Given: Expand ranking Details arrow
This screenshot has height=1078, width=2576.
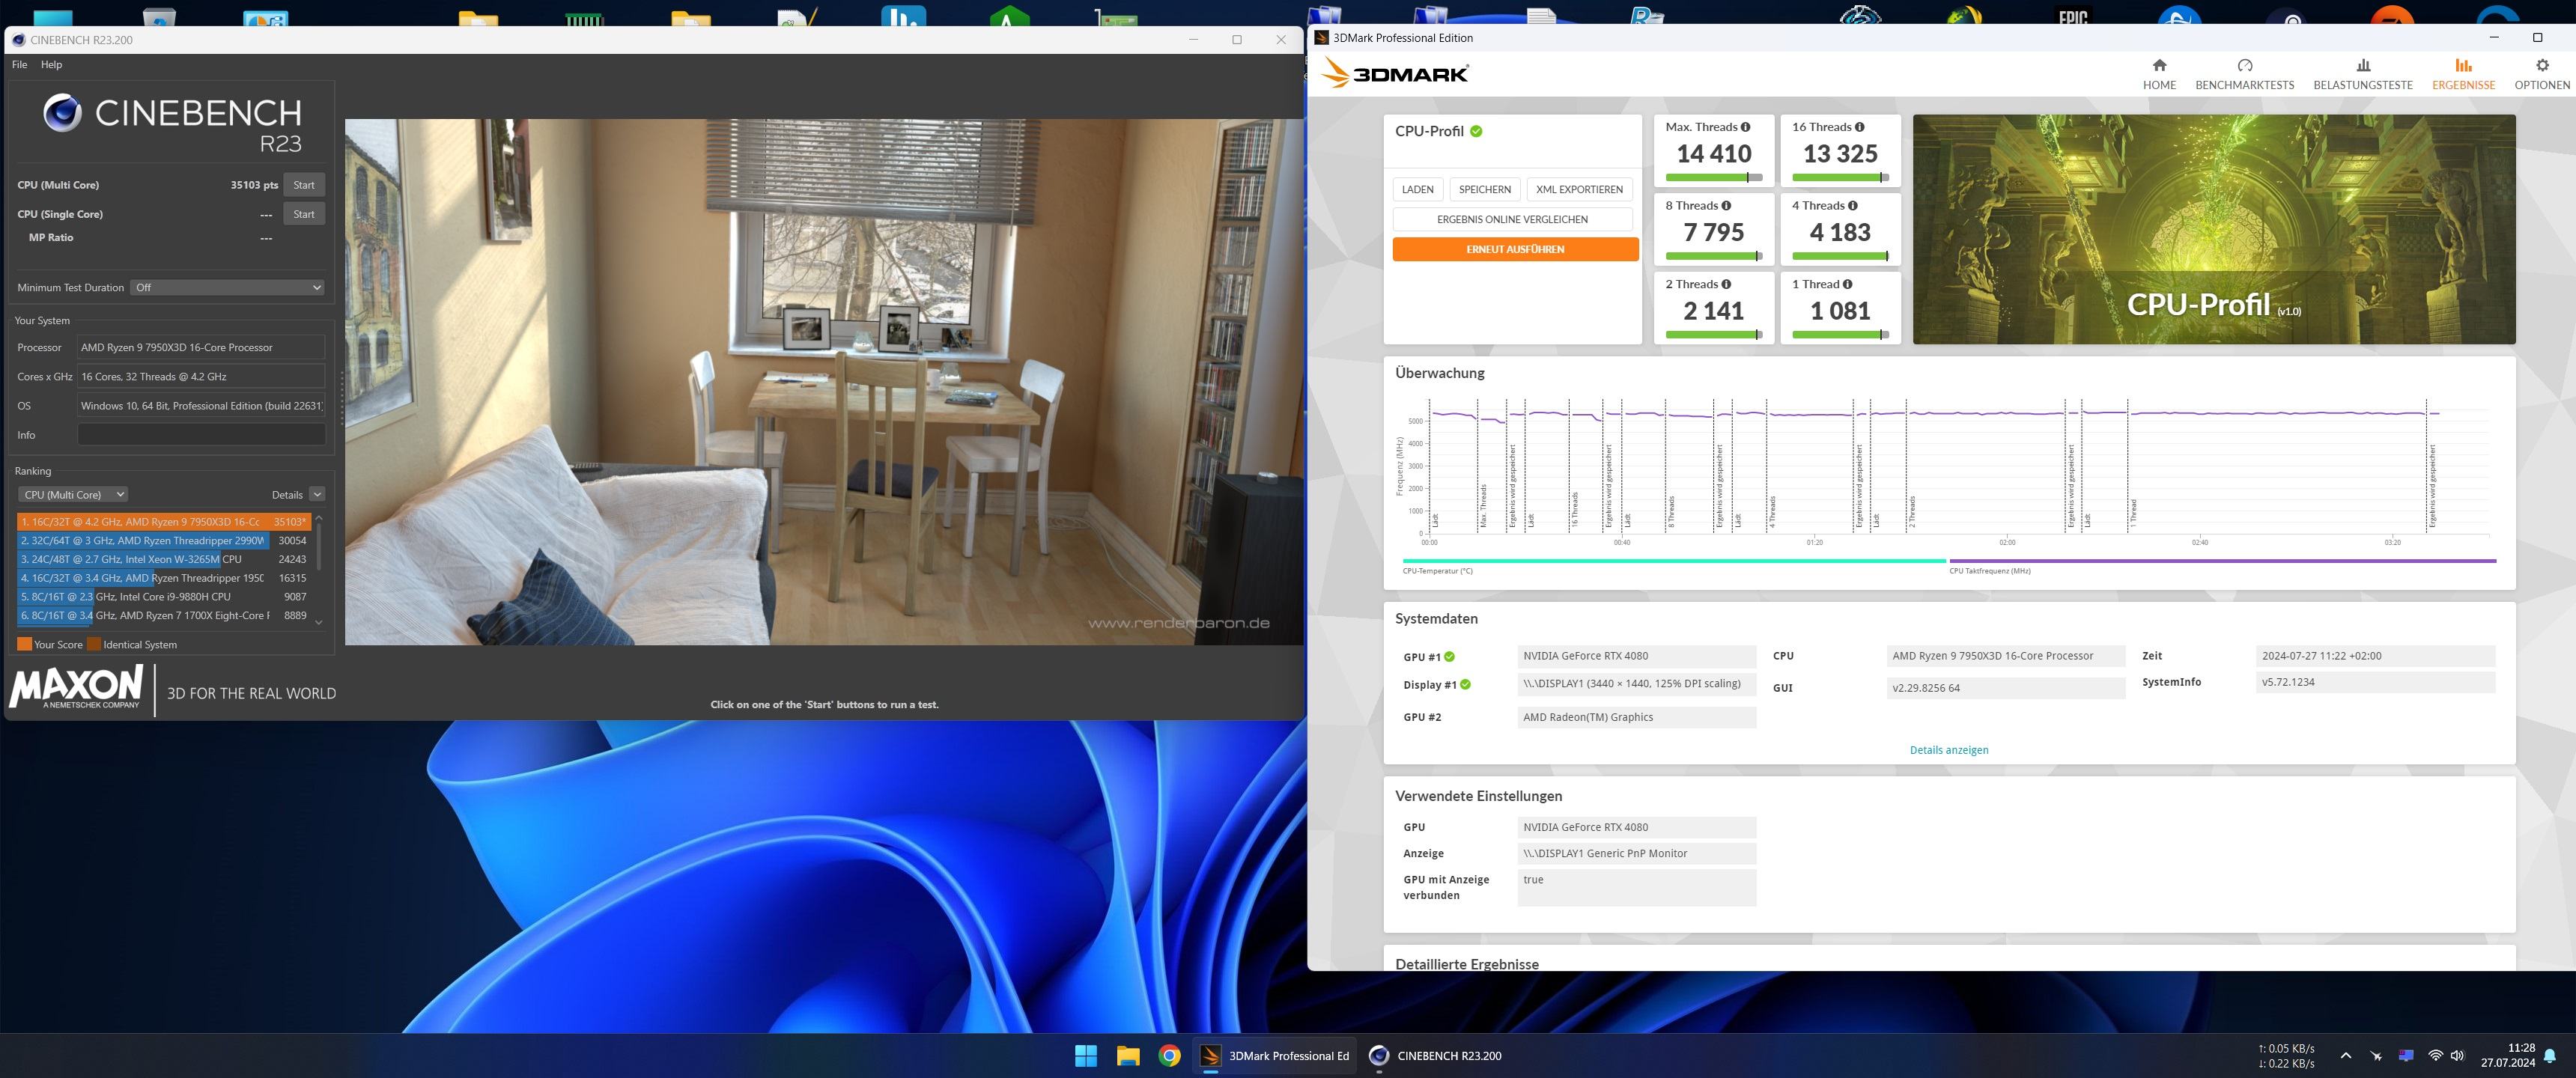Looking at the screenshot, I should (x=317, y=495).
